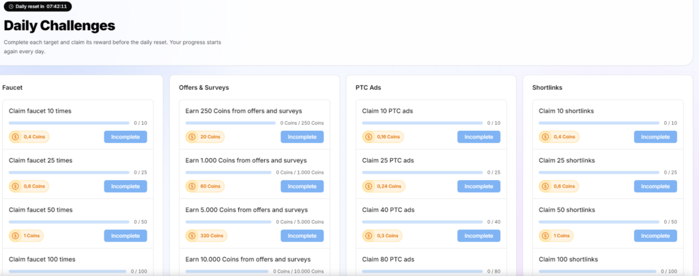Image resolution: width=699 pixels, height=276 pixels.
Task: Click progress bar for Claim 10 PTC ads
Action: tap(422, 123)
